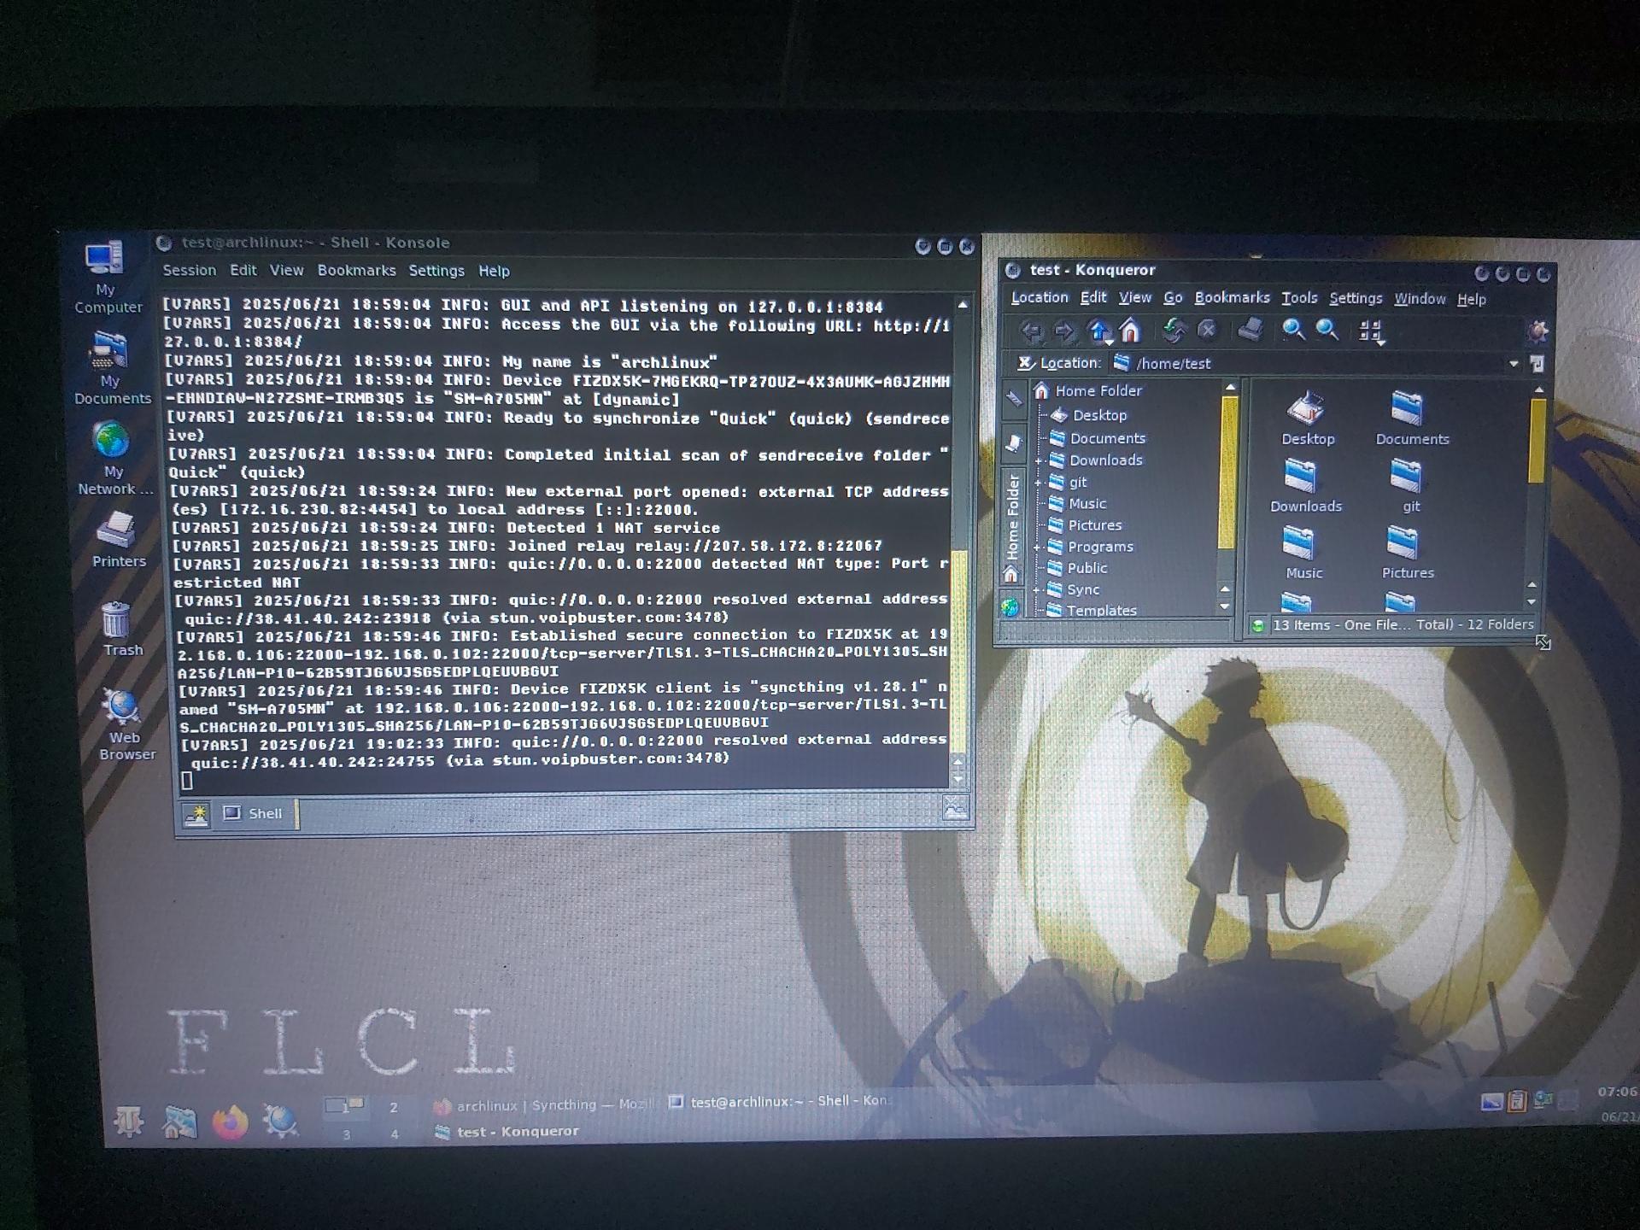Open the sidebar bookmarks/history tab icon

point(1013,442)
